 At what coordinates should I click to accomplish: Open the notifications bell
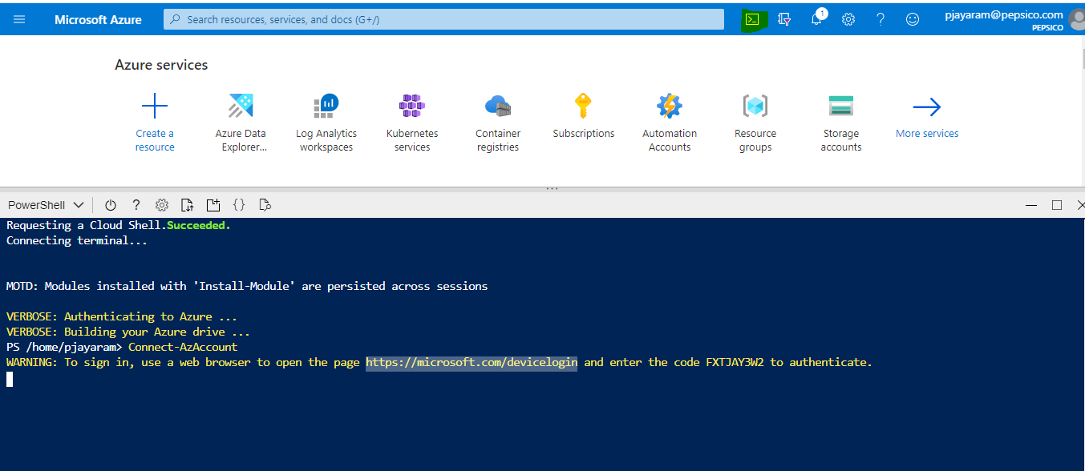tap(817, 18)
